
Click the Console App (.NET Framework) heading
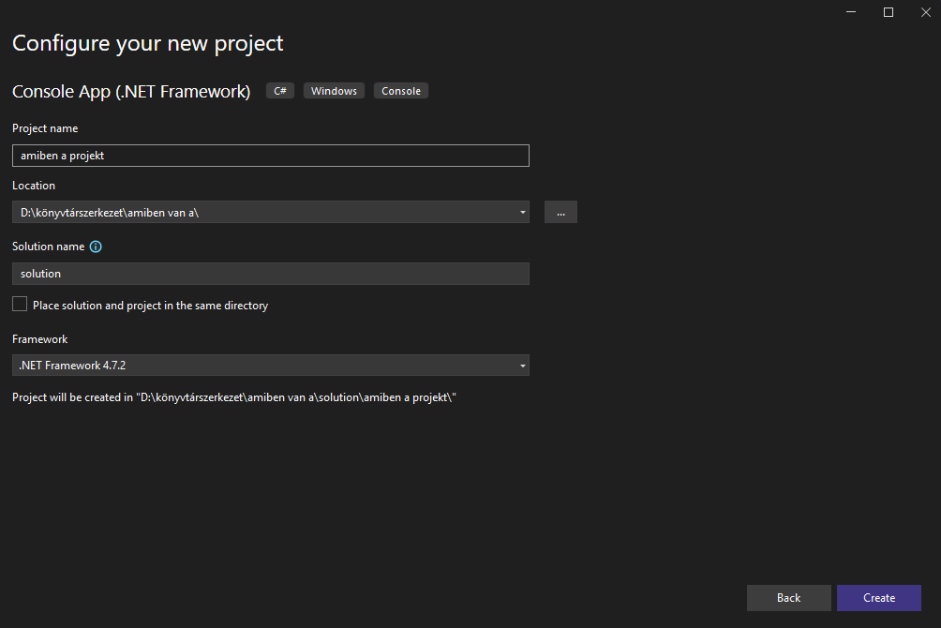(131, 92)
